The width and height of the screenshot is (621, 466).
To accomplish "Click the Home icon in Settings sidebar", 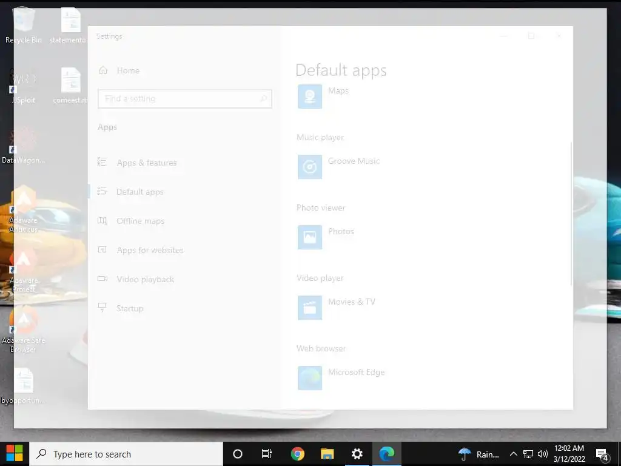I will pyautogui.click(x=103, y=70).
